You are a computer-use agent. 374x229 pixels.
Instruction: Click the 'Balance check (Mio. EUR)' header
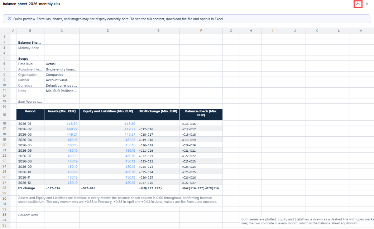(201, 114)
